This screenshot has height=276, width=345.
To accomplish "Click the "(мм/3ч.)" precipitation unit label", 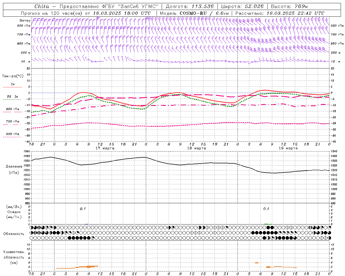I will click(x=14, y=207).
